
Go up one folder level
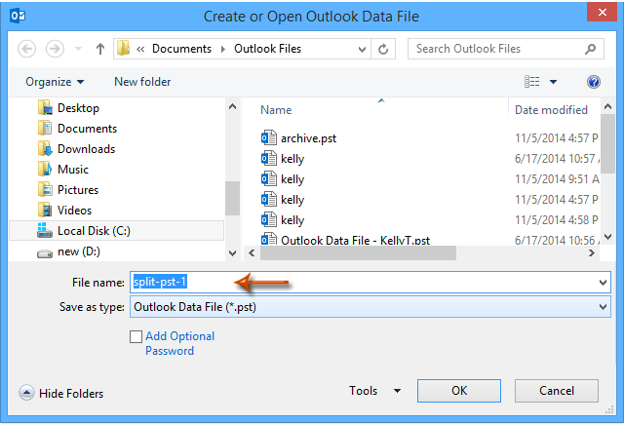(100, 49)
